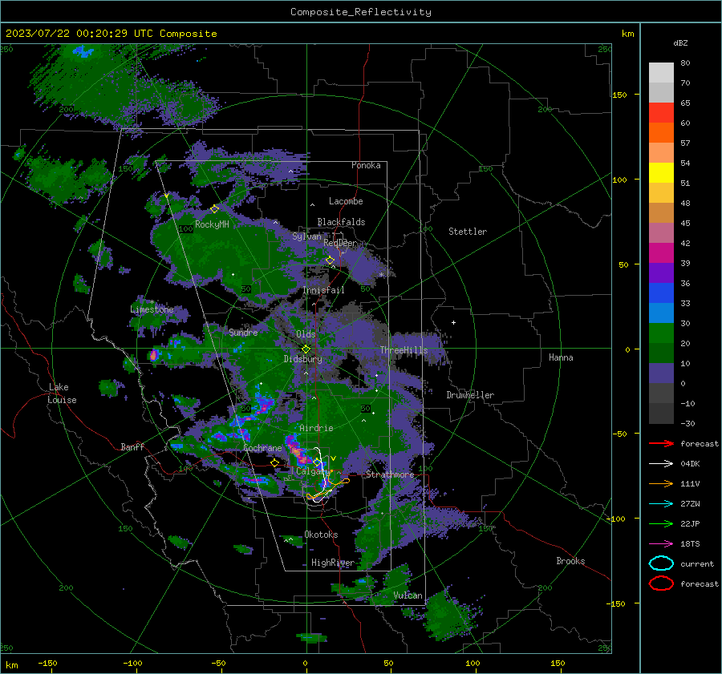Click the Ponoka town label
This screenshot has width=722, height=674.
366,165
